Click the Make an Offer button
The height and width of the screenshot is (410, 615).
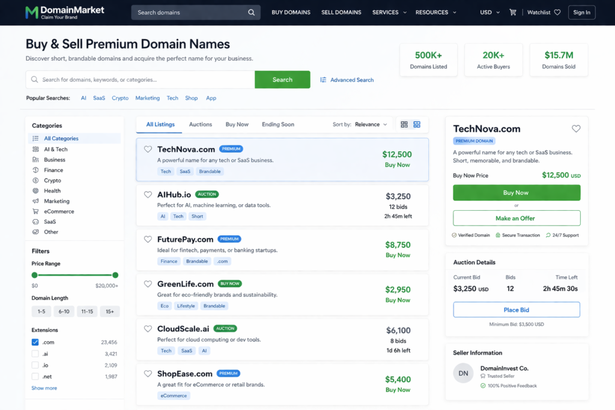[517, 218]
